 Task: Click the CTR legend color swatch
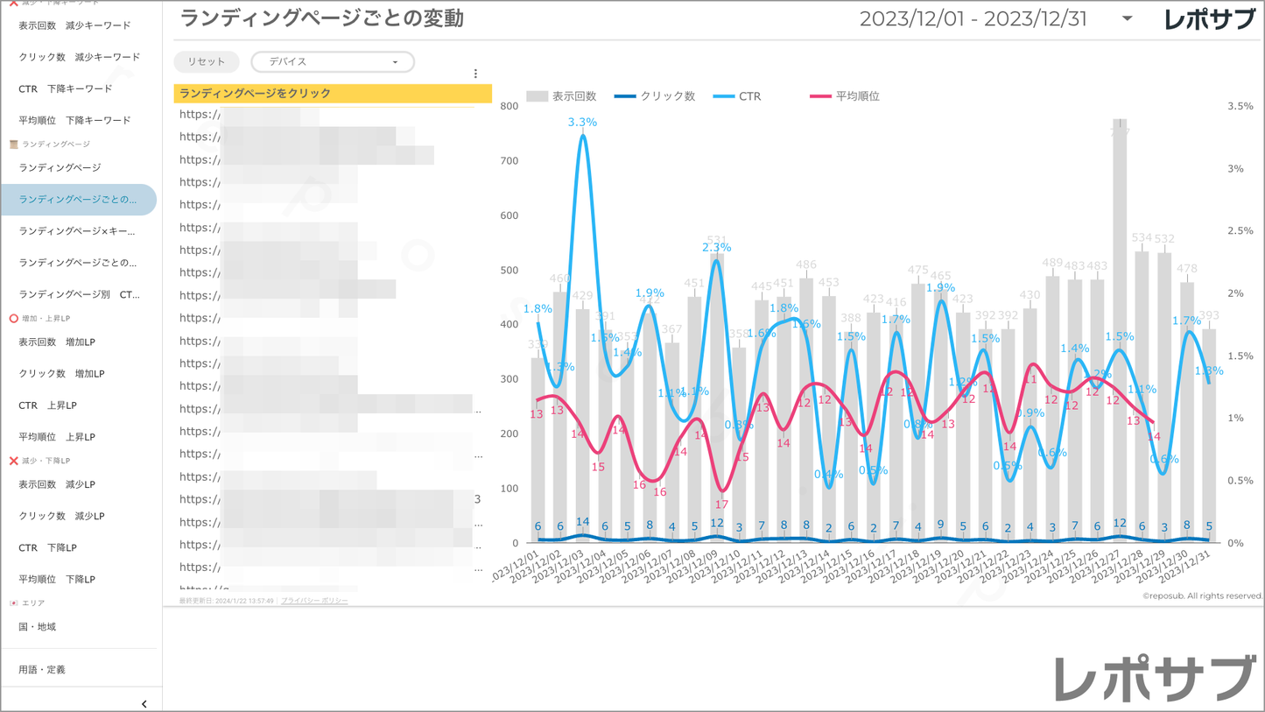[723, 96]
